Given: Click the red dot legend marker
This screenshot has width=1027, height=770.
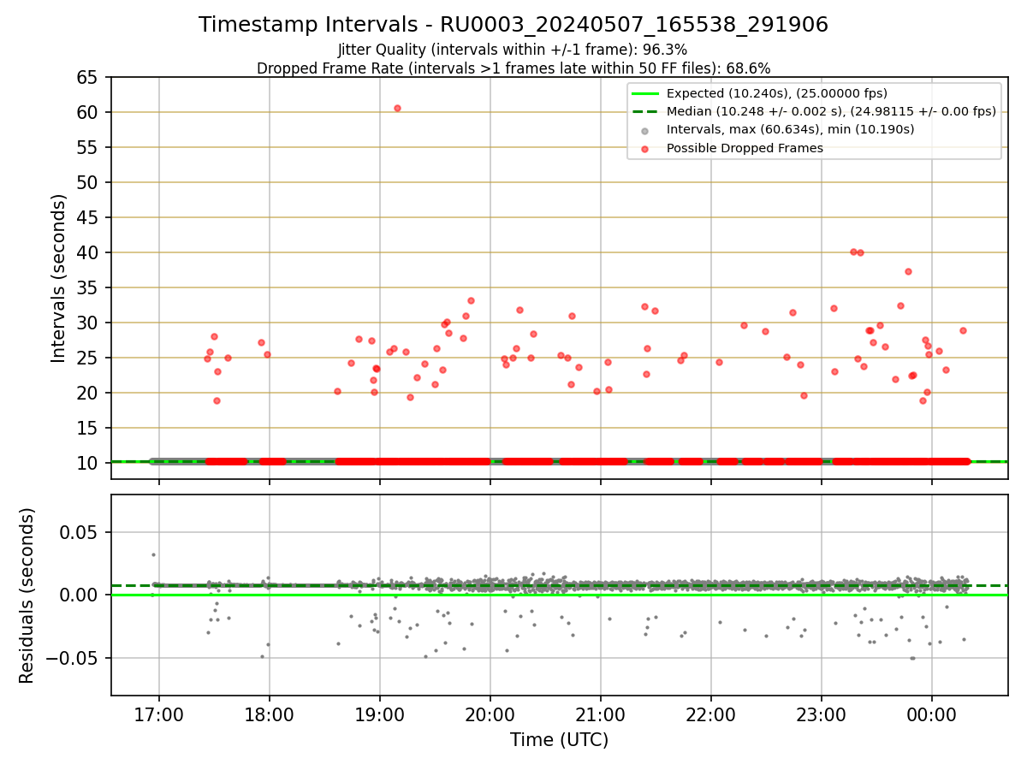Looking at the screenshot, I should pos(644,148).
